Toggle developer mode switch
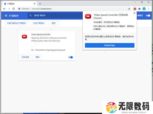153x114 pixels. [x=148, y=16]
